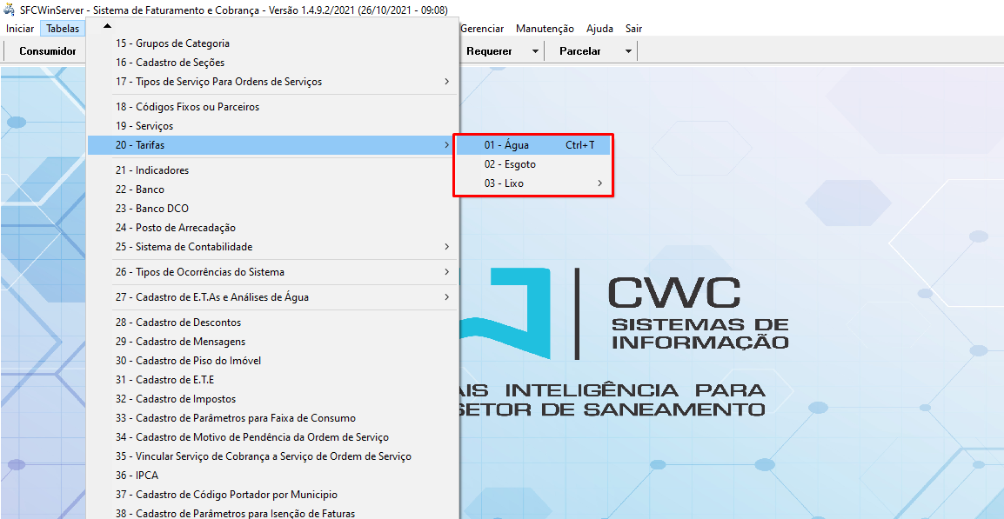Select 36 - IPCA menu item

coord(137,476)
